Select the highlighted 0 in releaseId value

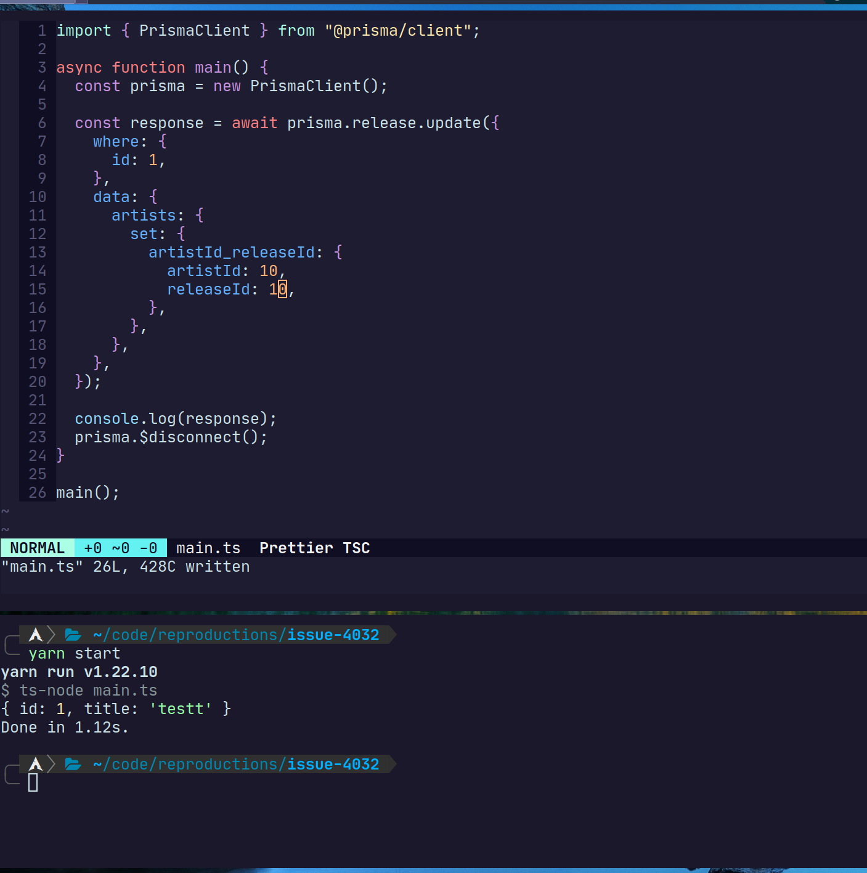281,289
